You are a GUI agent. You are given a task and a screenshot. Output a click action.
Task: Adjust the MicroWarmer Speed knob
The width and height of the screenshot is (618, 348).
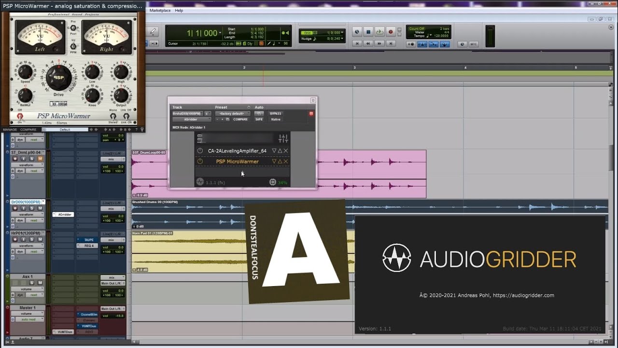click(x=25, y=72)
